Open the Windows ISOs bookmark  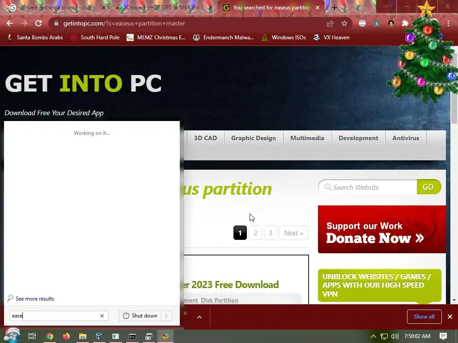click(284, 38)
